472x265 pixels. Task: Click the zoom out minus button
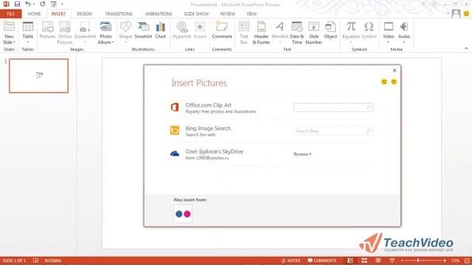coord(402,261)
